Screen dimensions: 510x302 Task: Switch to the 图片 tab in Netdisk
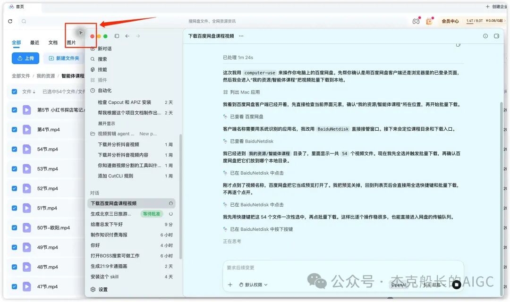[71, 42]
